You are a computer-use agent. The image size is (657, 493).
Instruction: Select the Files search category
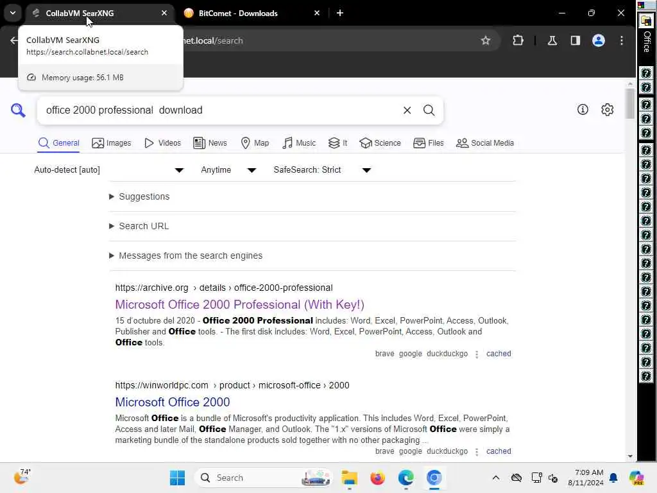click(x=428, y=143)
